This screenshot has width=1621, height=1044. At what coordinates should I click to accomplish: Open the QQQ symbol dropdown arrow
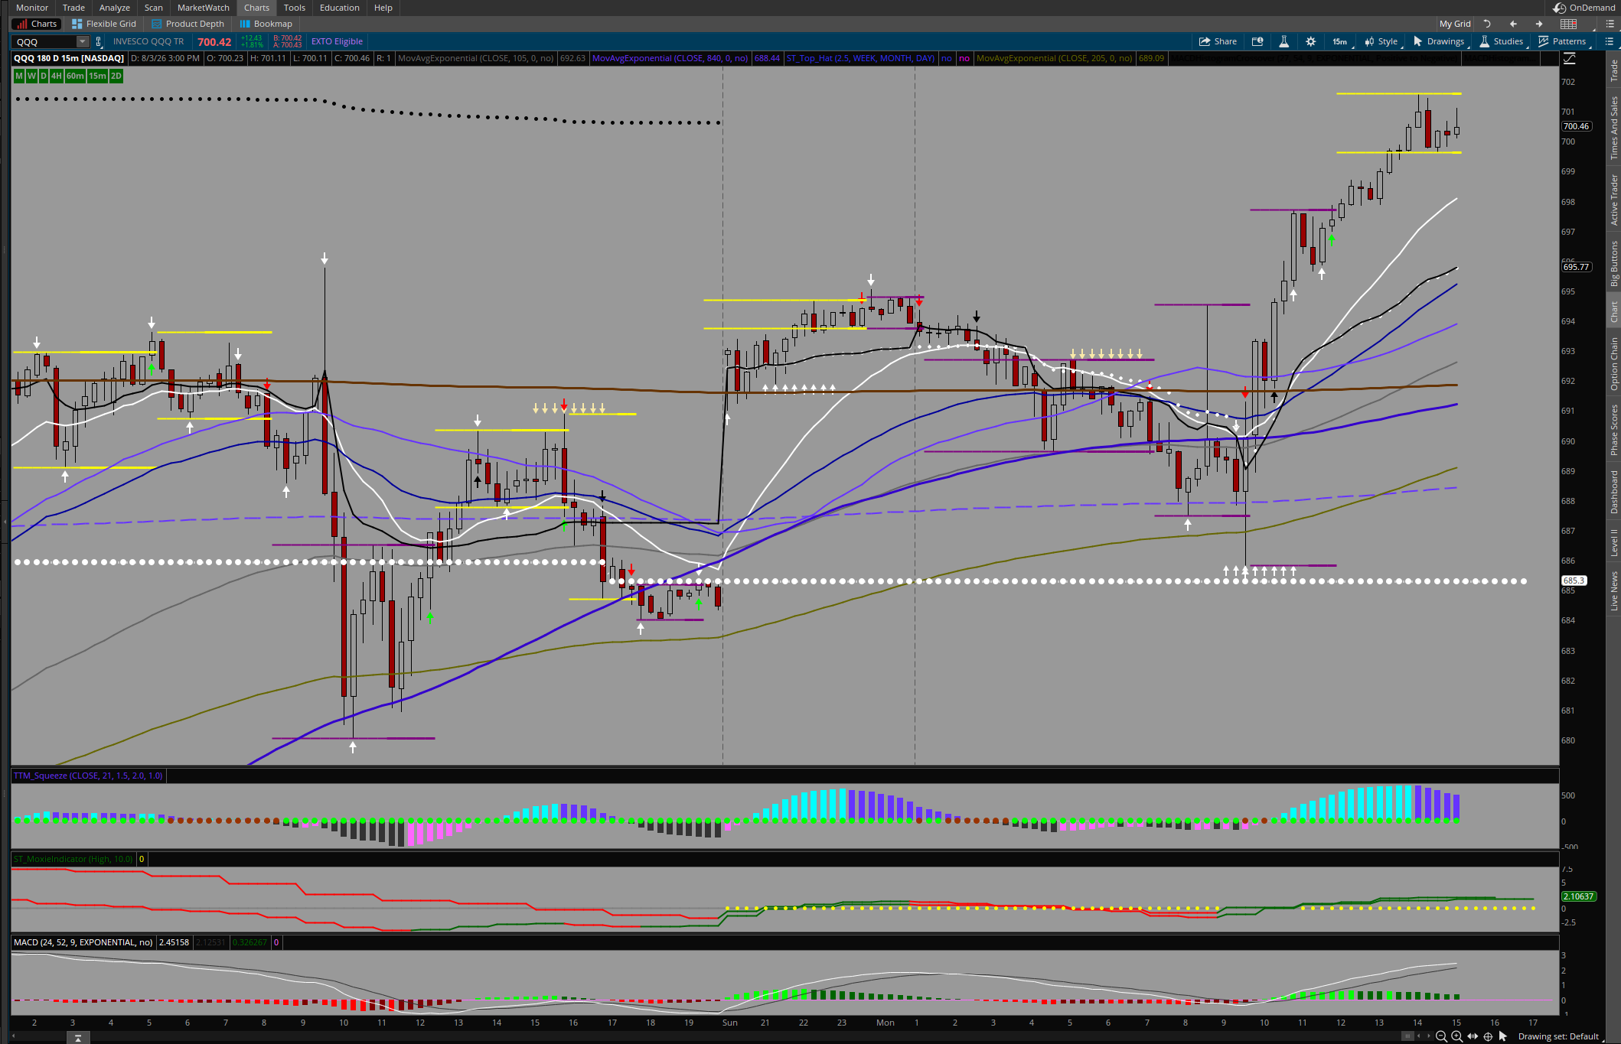83,42
